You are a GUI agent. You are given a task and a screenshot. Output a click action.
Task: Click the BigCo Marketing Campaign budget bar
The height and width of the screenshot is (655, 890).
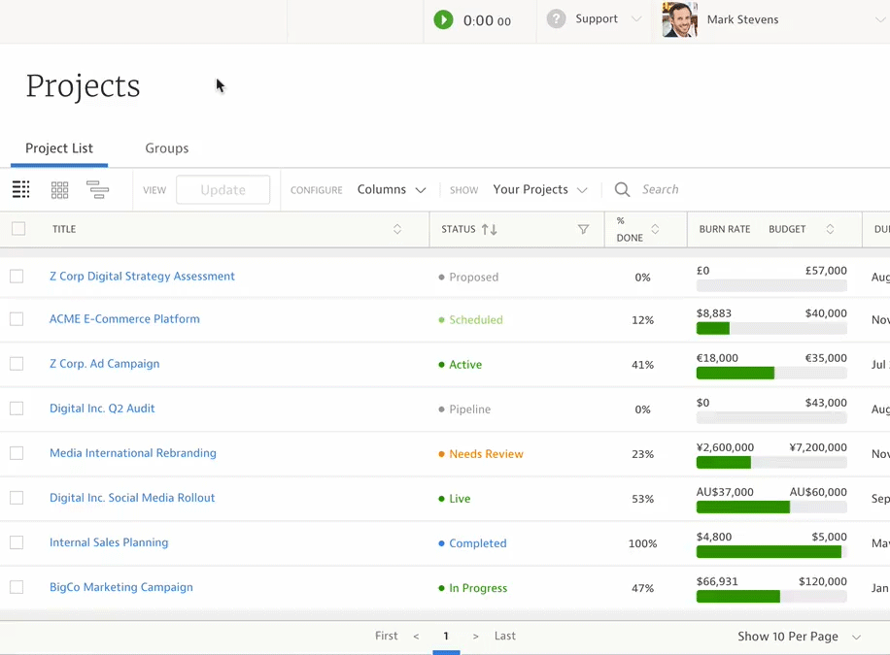[x=771, y=597]
